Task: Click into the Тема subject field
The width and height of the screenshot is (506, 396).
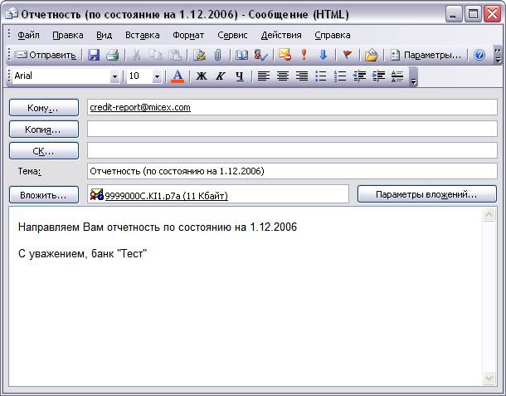Action: click(x=292, y=171)
